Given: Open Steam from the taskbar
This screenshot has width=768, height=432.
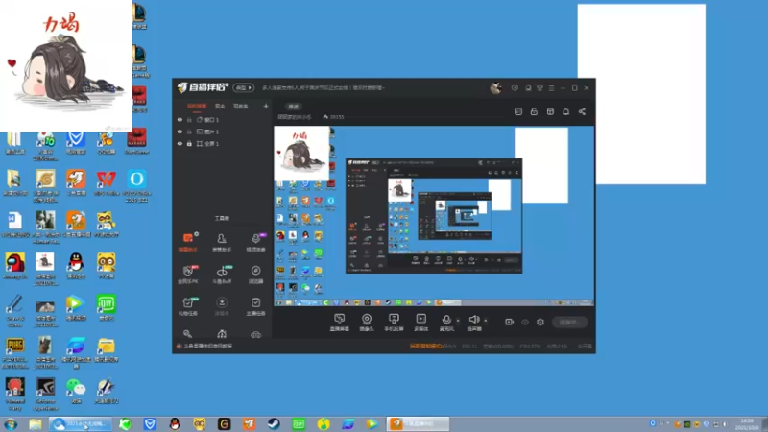Looking at the screenshot, I should [x=274, y=424].
